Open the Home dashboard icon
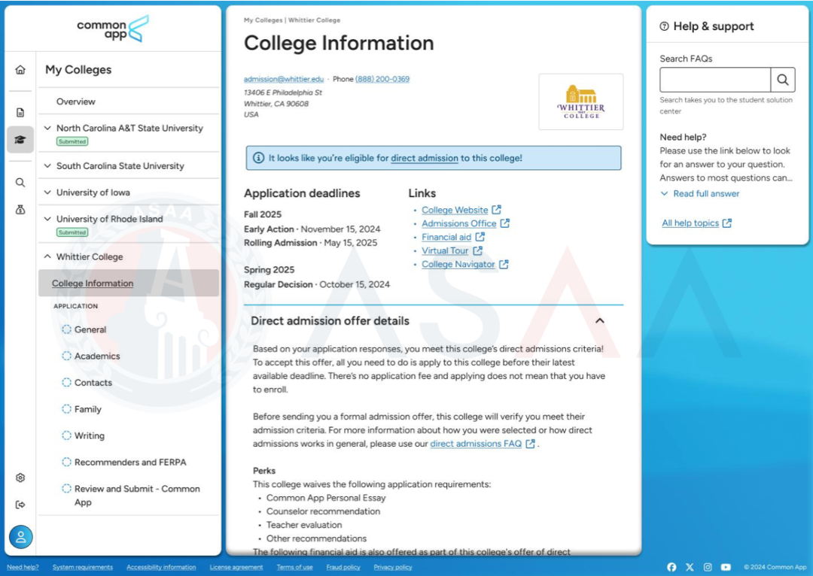The height and width of the screenshot is (576, 813). (x=20, y=69)
